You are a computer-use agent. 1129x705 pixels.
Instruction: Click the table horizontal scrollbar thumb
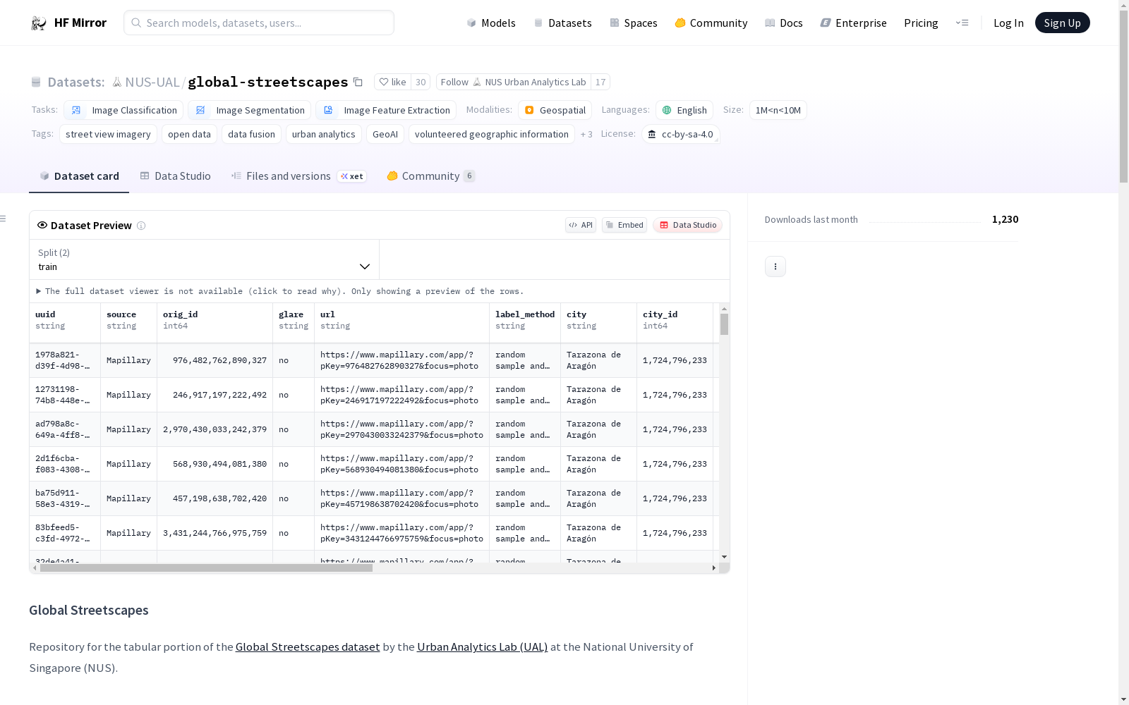206,568
